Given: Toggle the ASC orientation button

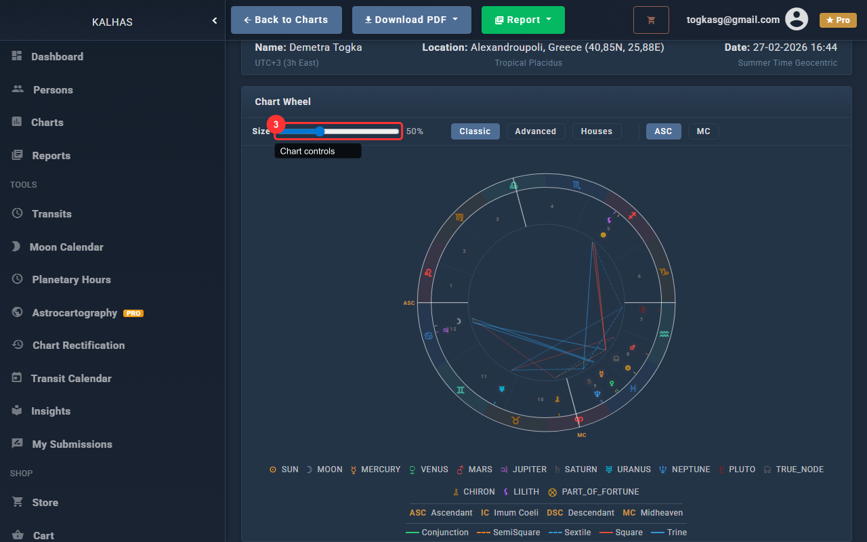Looking at the screenshot, I should 663,131.
